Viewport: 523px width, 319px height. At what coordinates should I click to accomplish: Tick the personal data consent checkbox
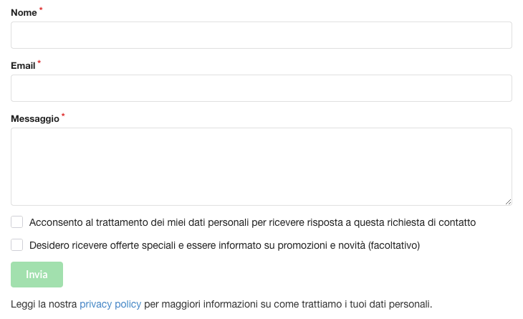pos(17,222)
